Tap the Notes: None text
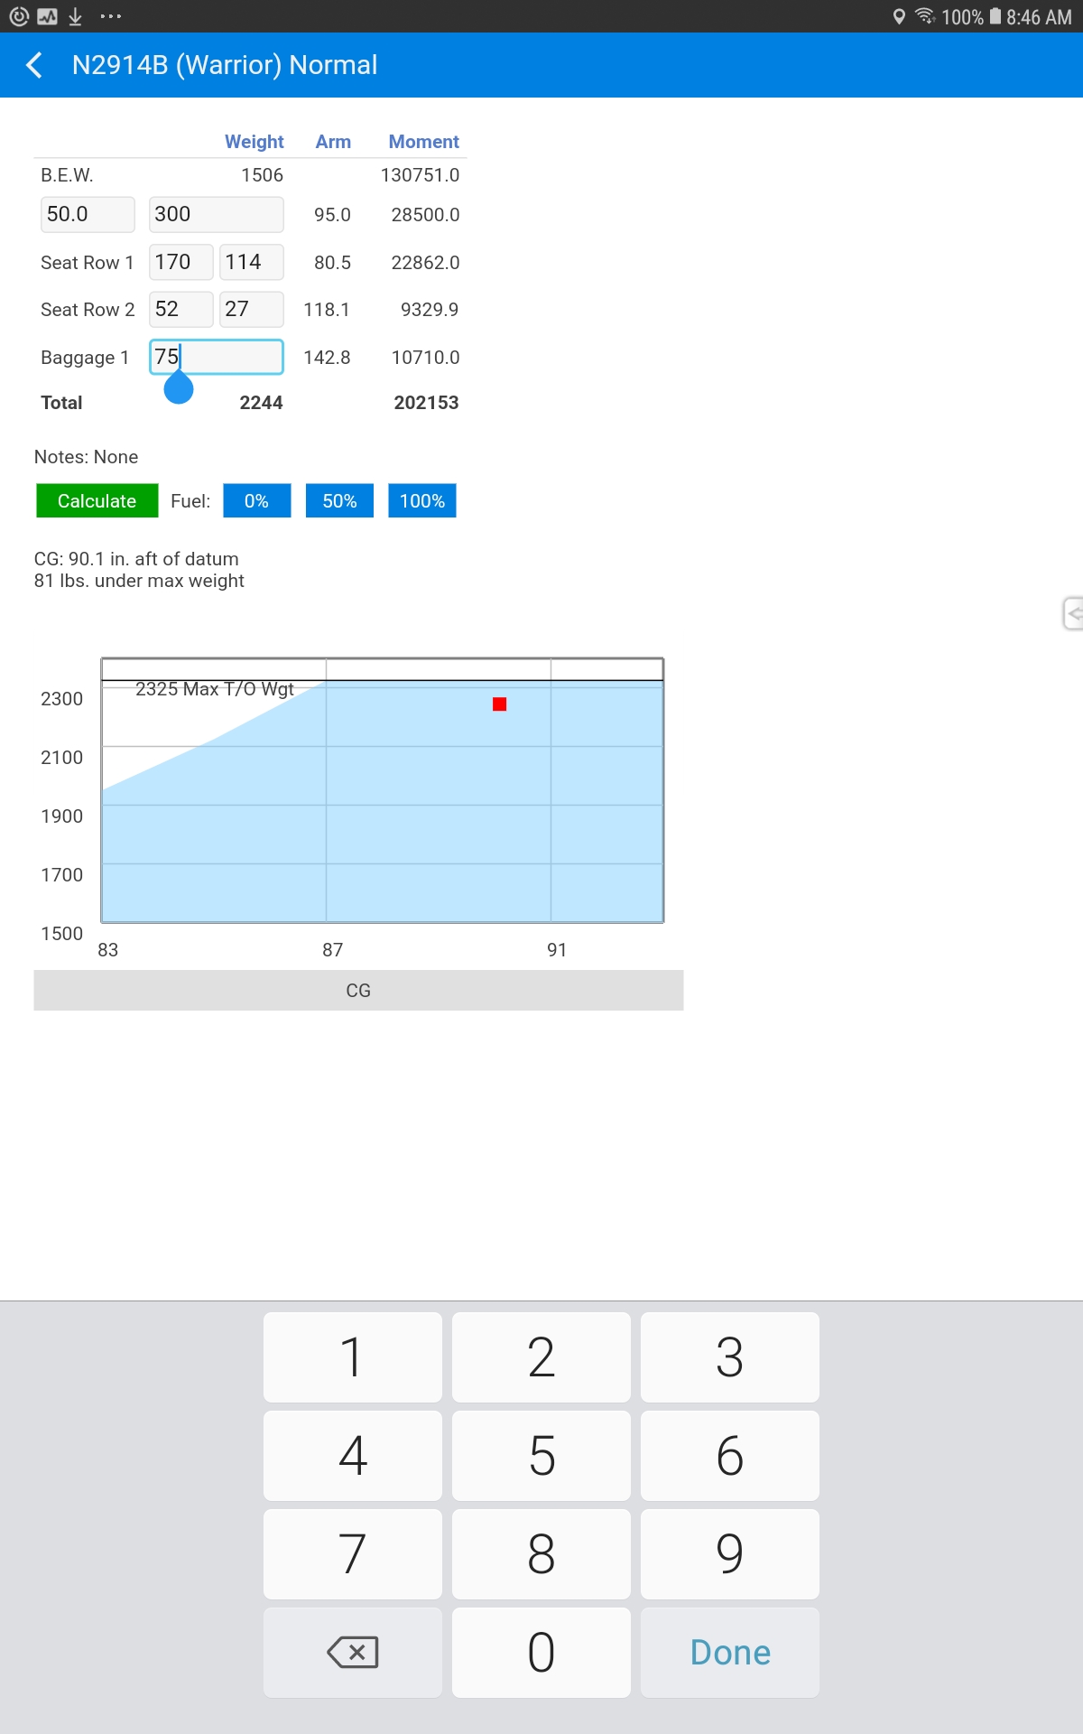 click(87, 457)
